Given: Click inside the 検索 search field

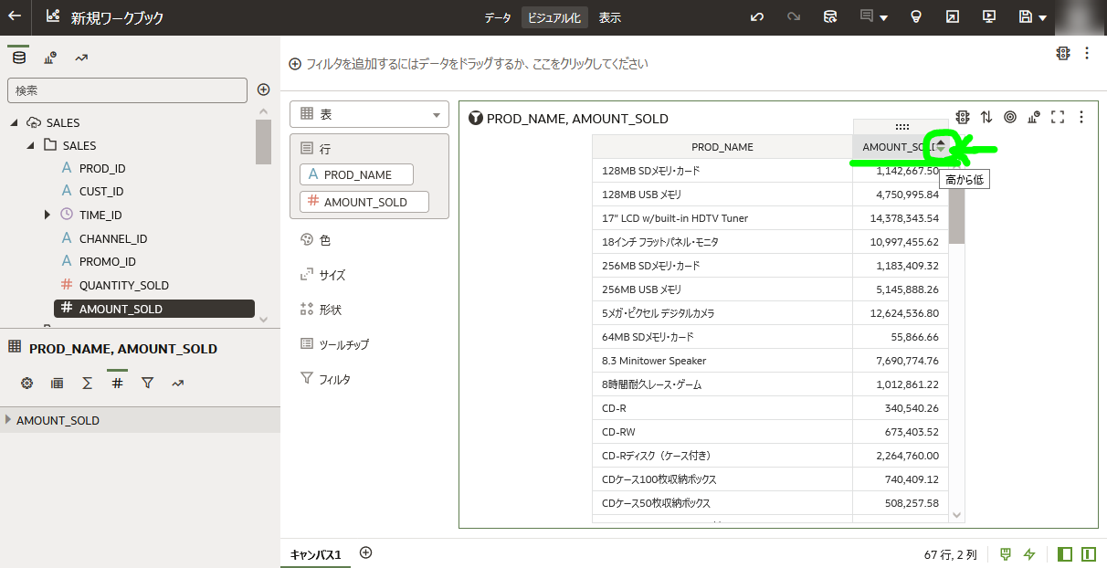Looking at the screenshot, I should pyautogui.click(x=127, y=89).
